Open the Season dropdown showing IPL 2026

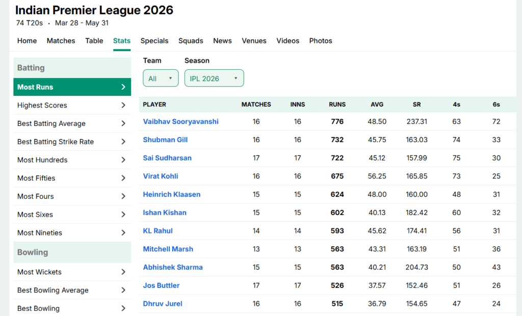(x=214, y=78)
